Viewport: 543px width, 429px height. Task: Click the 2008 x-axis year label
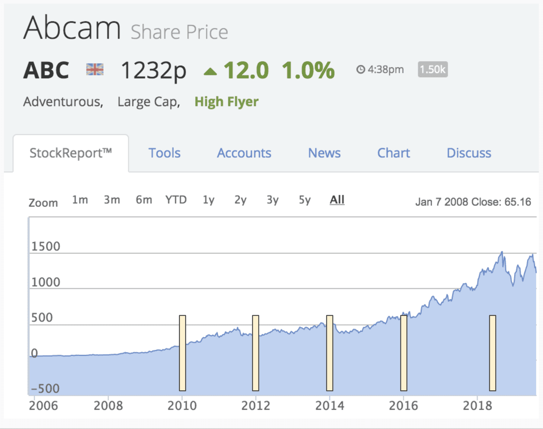tap(108, 405)
